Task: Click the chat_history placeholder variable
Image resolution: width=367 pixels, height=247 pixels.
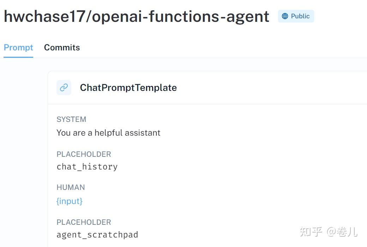Action: pos(87,167)
